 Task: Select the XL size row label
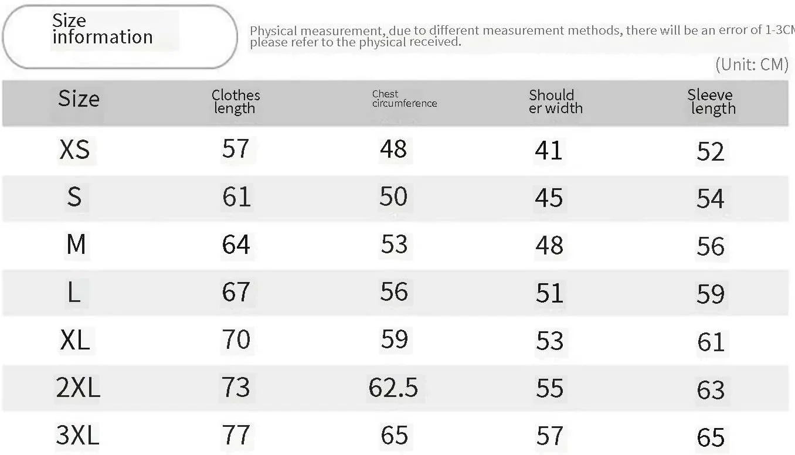point(75,340)
